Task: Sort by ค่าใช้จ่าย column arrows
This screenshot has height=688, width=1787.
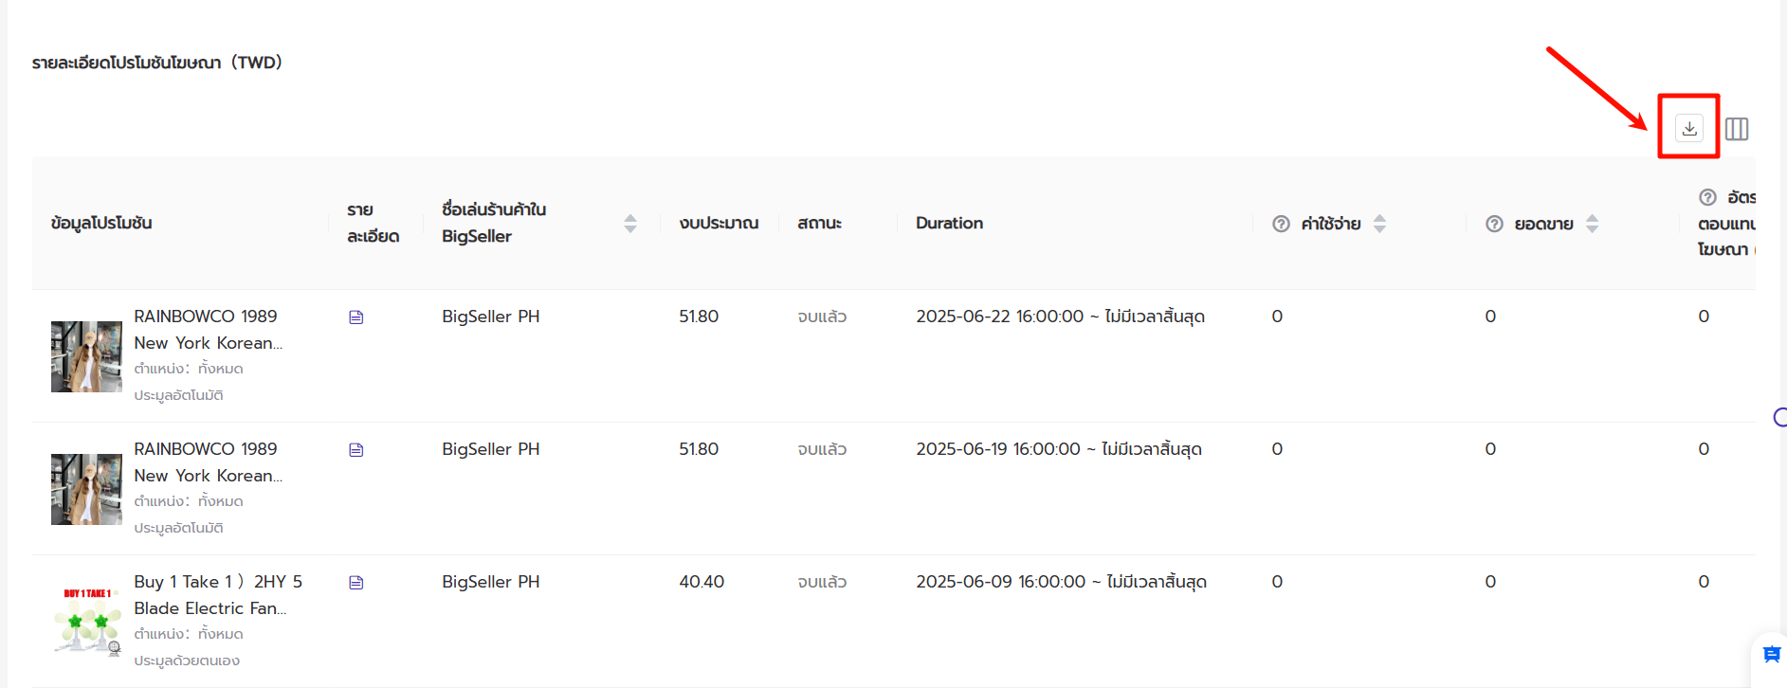Action: click(x=1380, y=224)
